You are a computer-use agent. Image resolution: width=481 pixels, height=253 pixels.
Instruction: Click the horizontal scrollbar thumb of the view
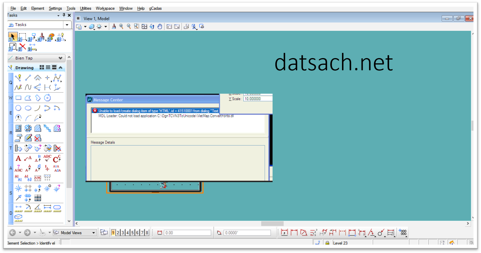pos(272,223)
